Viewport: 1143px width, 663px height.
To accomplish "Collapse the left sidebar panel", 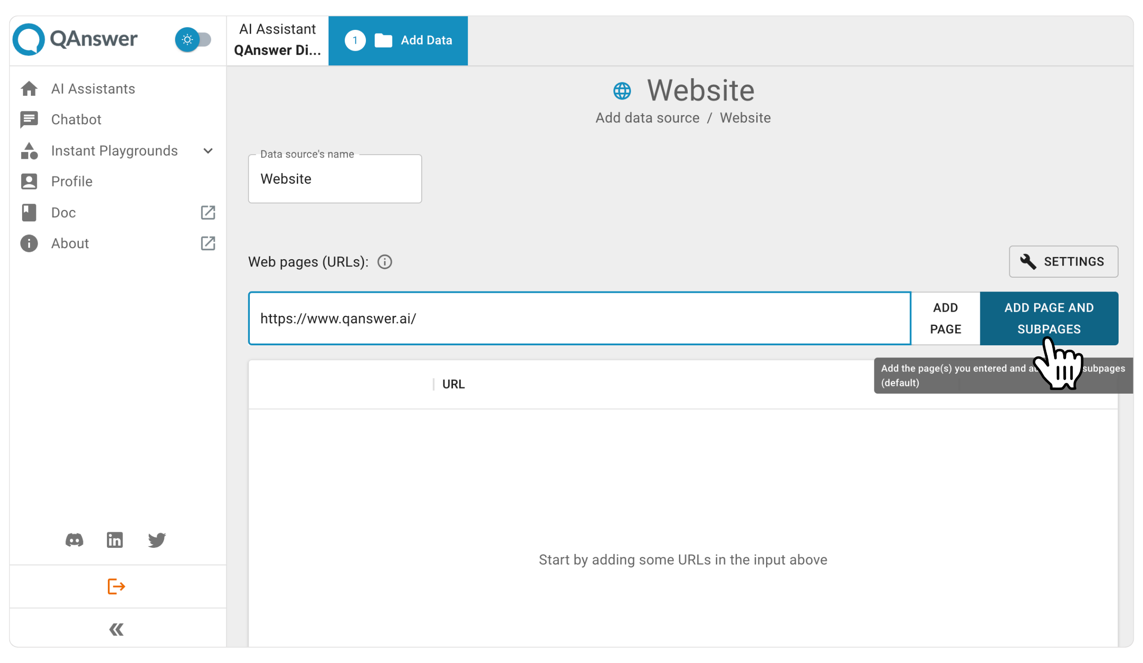I will 116,630.
